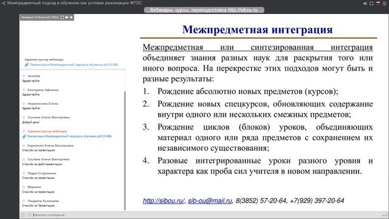The image size is (389, 219).
Task: Click the avatar icon beside the Добрый день message
Action: click(x=24, y=117)
